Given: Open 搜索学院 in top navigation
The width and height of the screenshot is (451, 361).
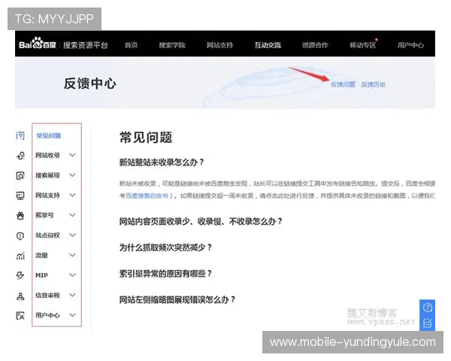Looking at the screenshot, I should pos(172,45).
